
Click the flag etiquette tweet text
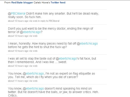coord(51,75)
